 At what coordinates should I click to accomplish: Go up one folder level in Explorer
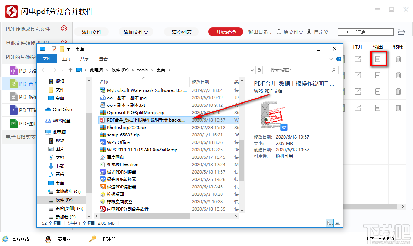(x=70, y=70)
